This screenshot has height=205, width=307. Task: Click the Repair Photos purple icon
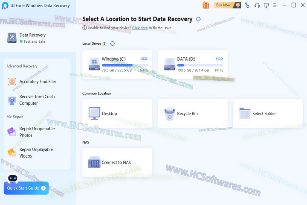tap(12, 132)
